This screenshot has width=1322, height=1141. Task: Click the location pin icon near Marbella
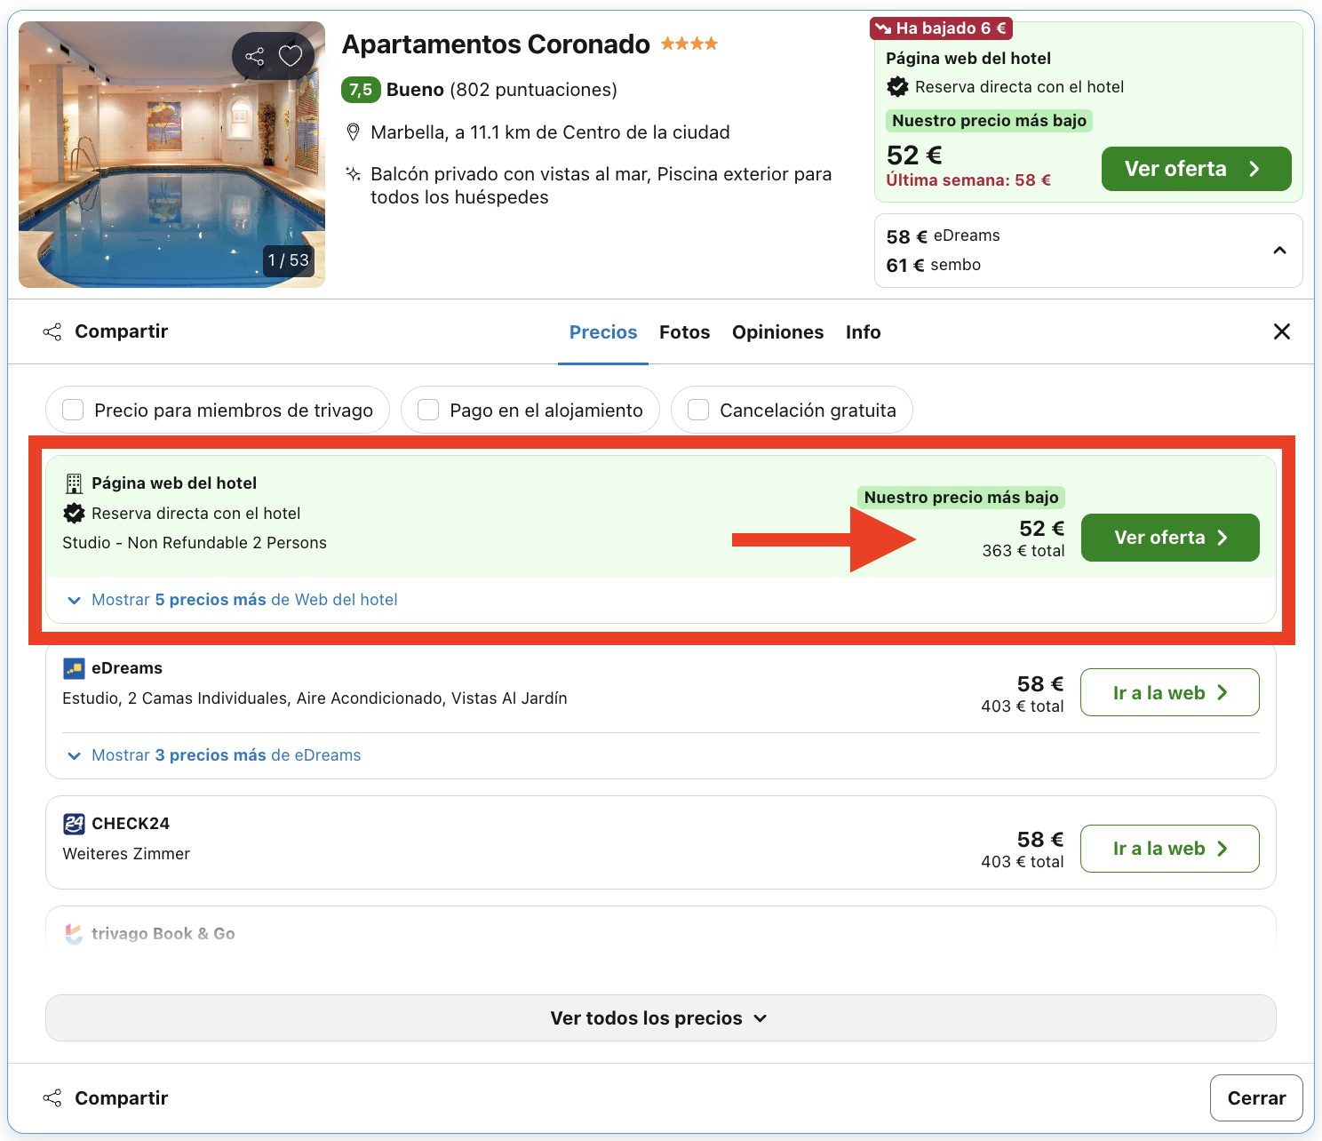click(x=354, y=131)
